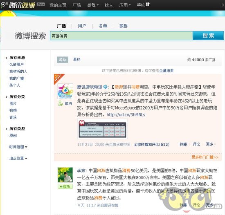Expand 更多 menu on the 腾讯游戏频道 post
Screen dimensions: 225x215
pos(211,144)
